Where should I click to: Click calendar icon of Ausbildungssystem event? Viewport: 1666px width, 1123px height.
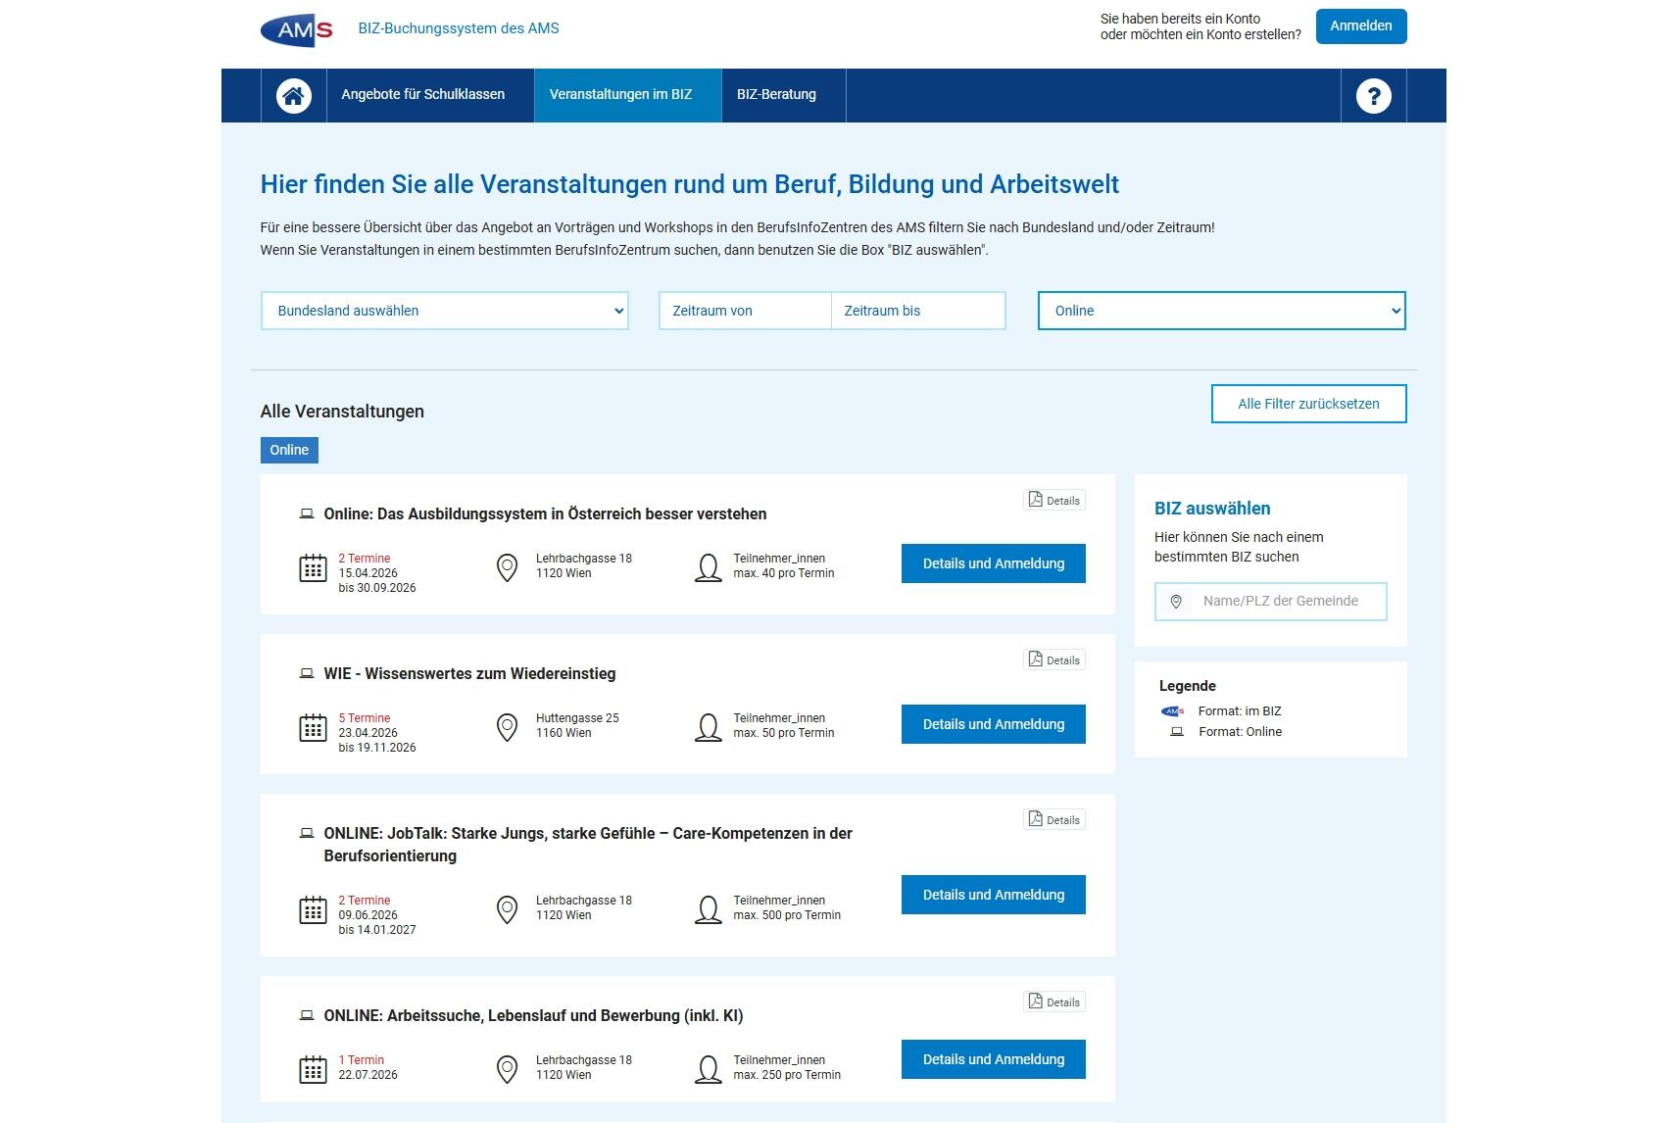313,568
